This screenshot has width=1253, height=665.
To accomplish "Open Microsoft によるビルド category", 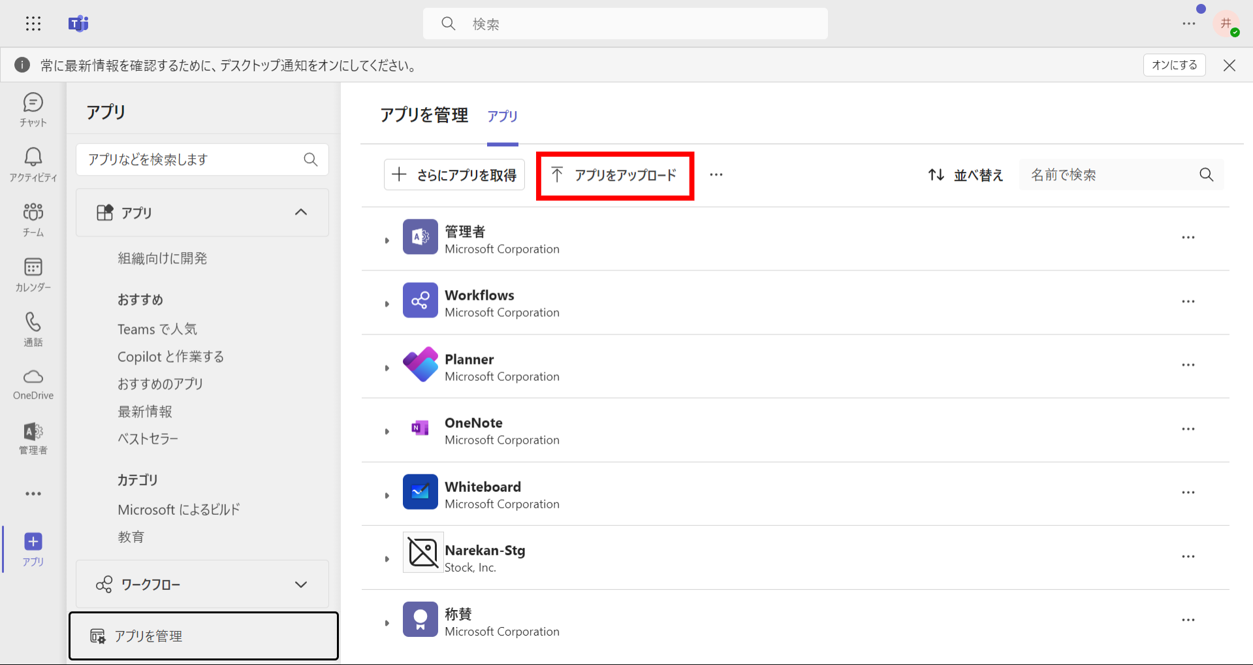I will coord(179,510).
